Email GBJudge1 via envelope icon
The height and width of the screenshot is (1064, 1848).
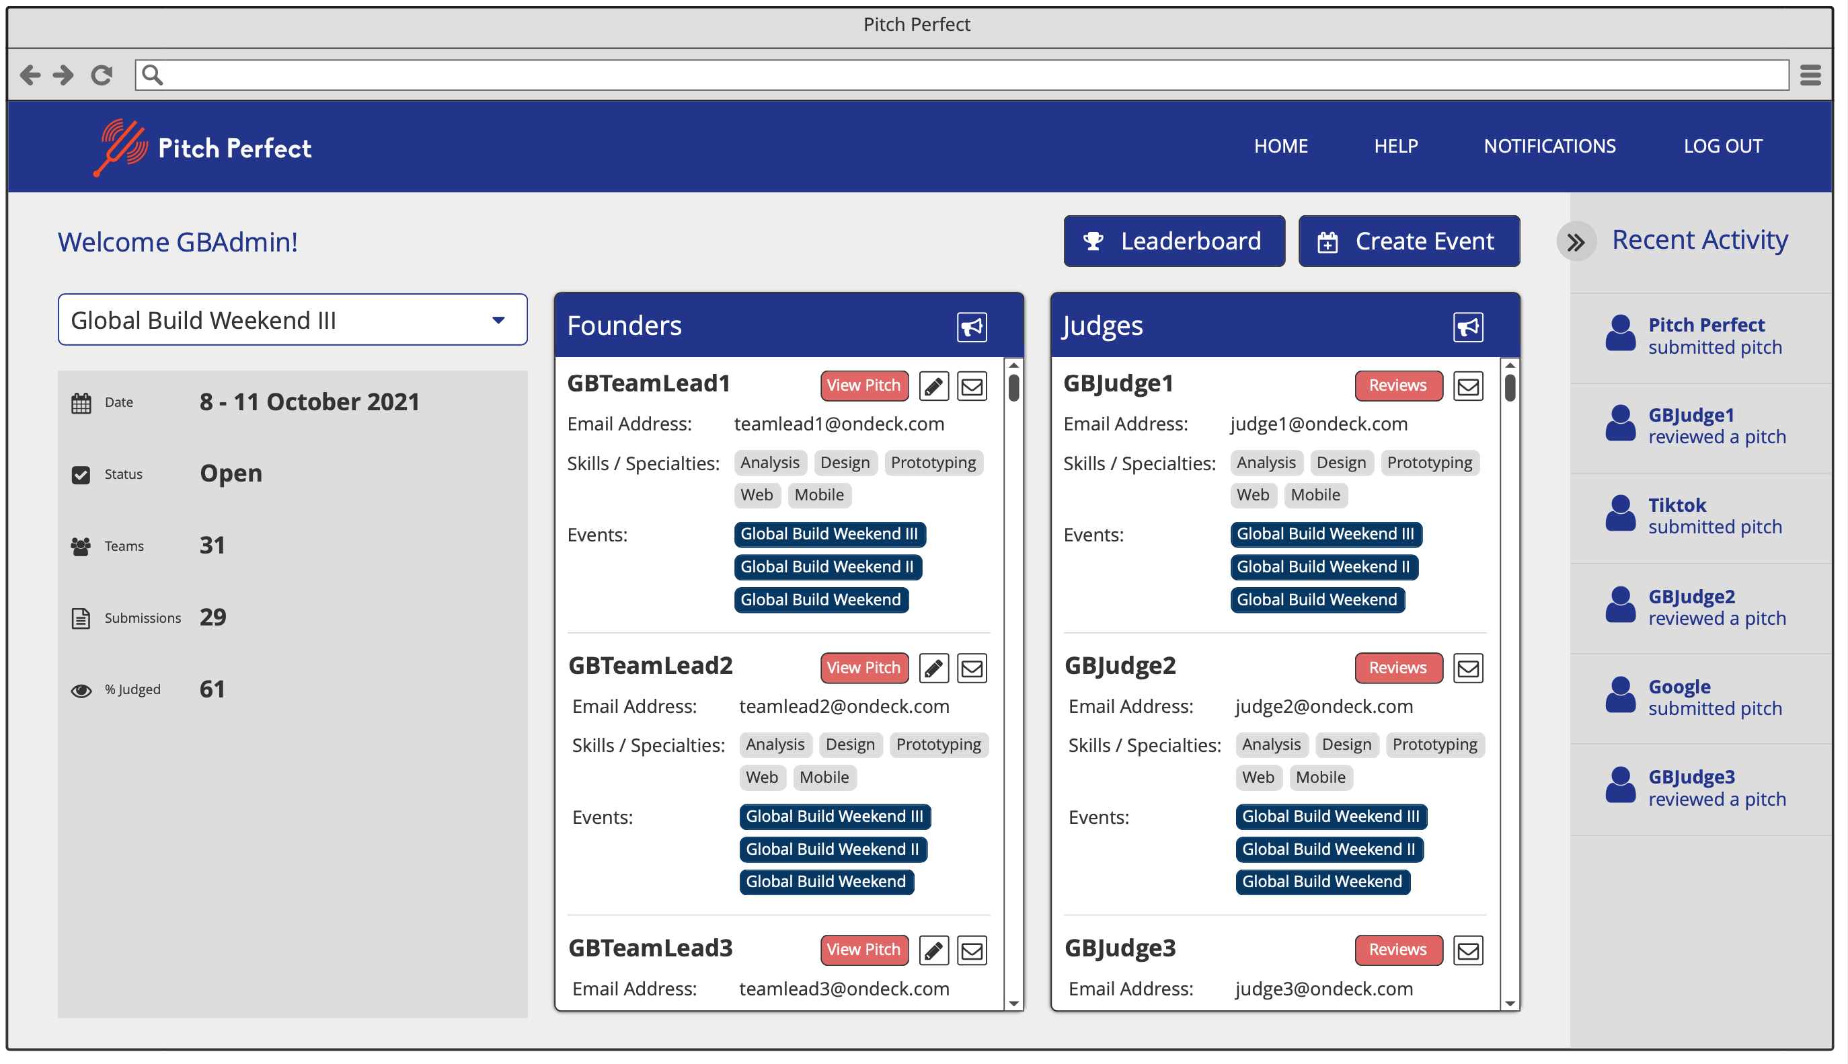[x=1467, y=386]
